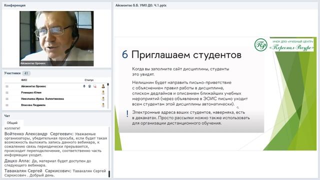Tick the checkbox next to Власова Людмила

[x=7, y=105]
